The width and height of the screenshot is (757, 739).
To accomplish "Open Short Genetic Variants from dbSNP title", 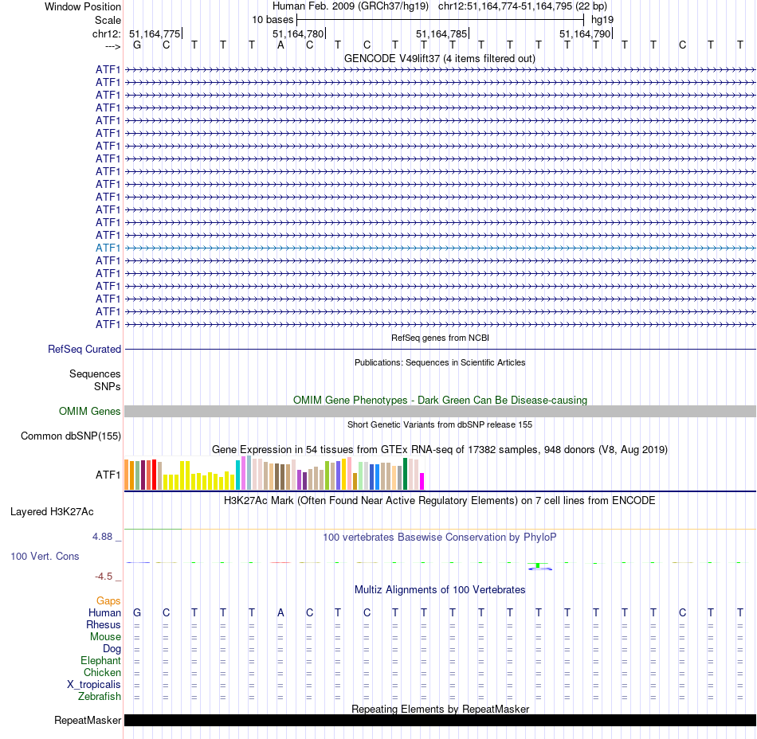I will point(440,424).
